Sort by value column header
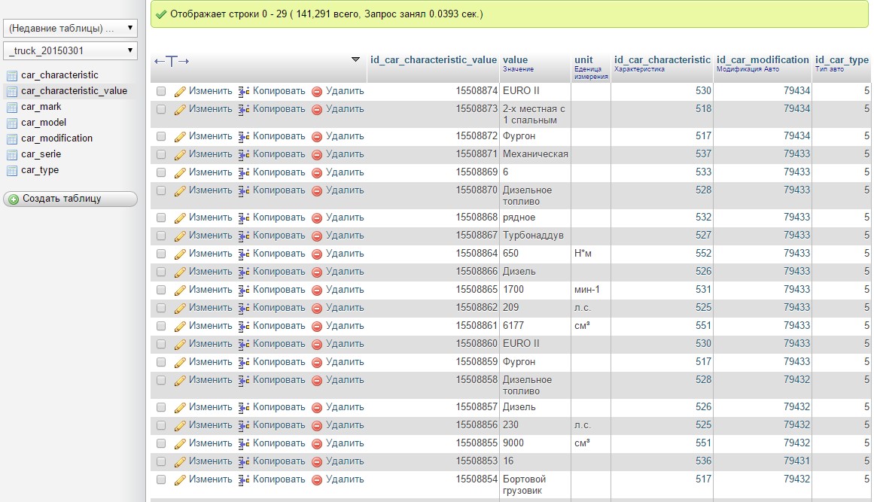The image size is (874, 502). 515,60
